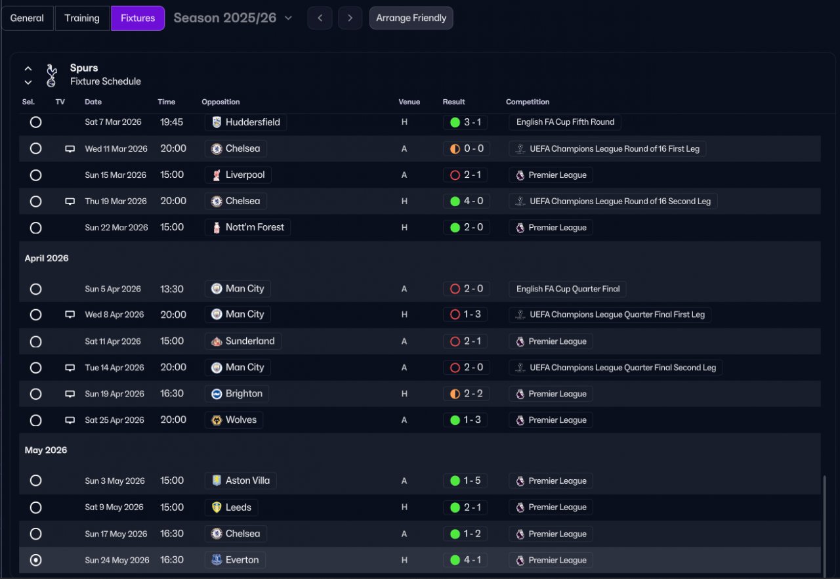Open the English FA Cup Fifth Round competition
Viewport: 840px width, 579px height.
click(x=565, y=122)
